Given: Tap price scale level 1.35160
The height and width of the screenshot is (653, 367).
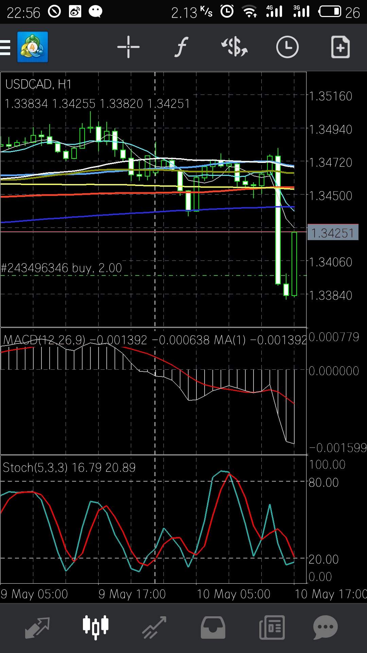Looking at the screenshot, I should (331, 96).
